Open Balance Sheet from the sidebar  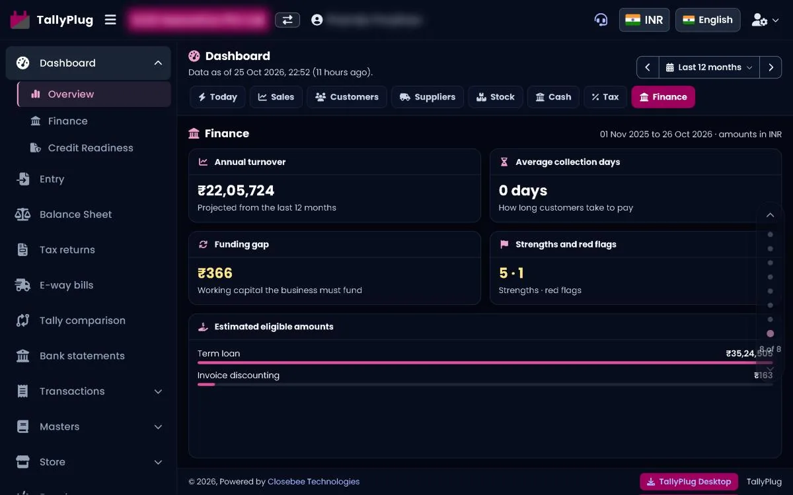[88, 214]
